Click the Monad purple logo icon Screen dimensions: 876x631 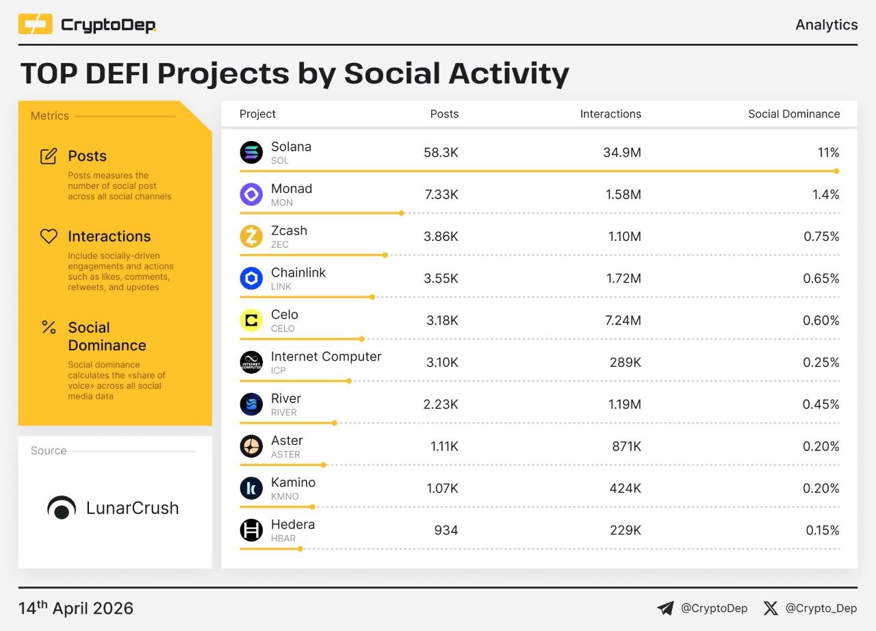(251, 194)
